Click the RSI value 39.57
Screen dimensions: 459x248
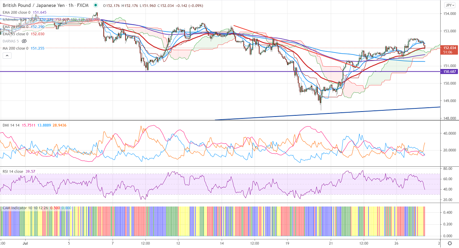[30, 171]
